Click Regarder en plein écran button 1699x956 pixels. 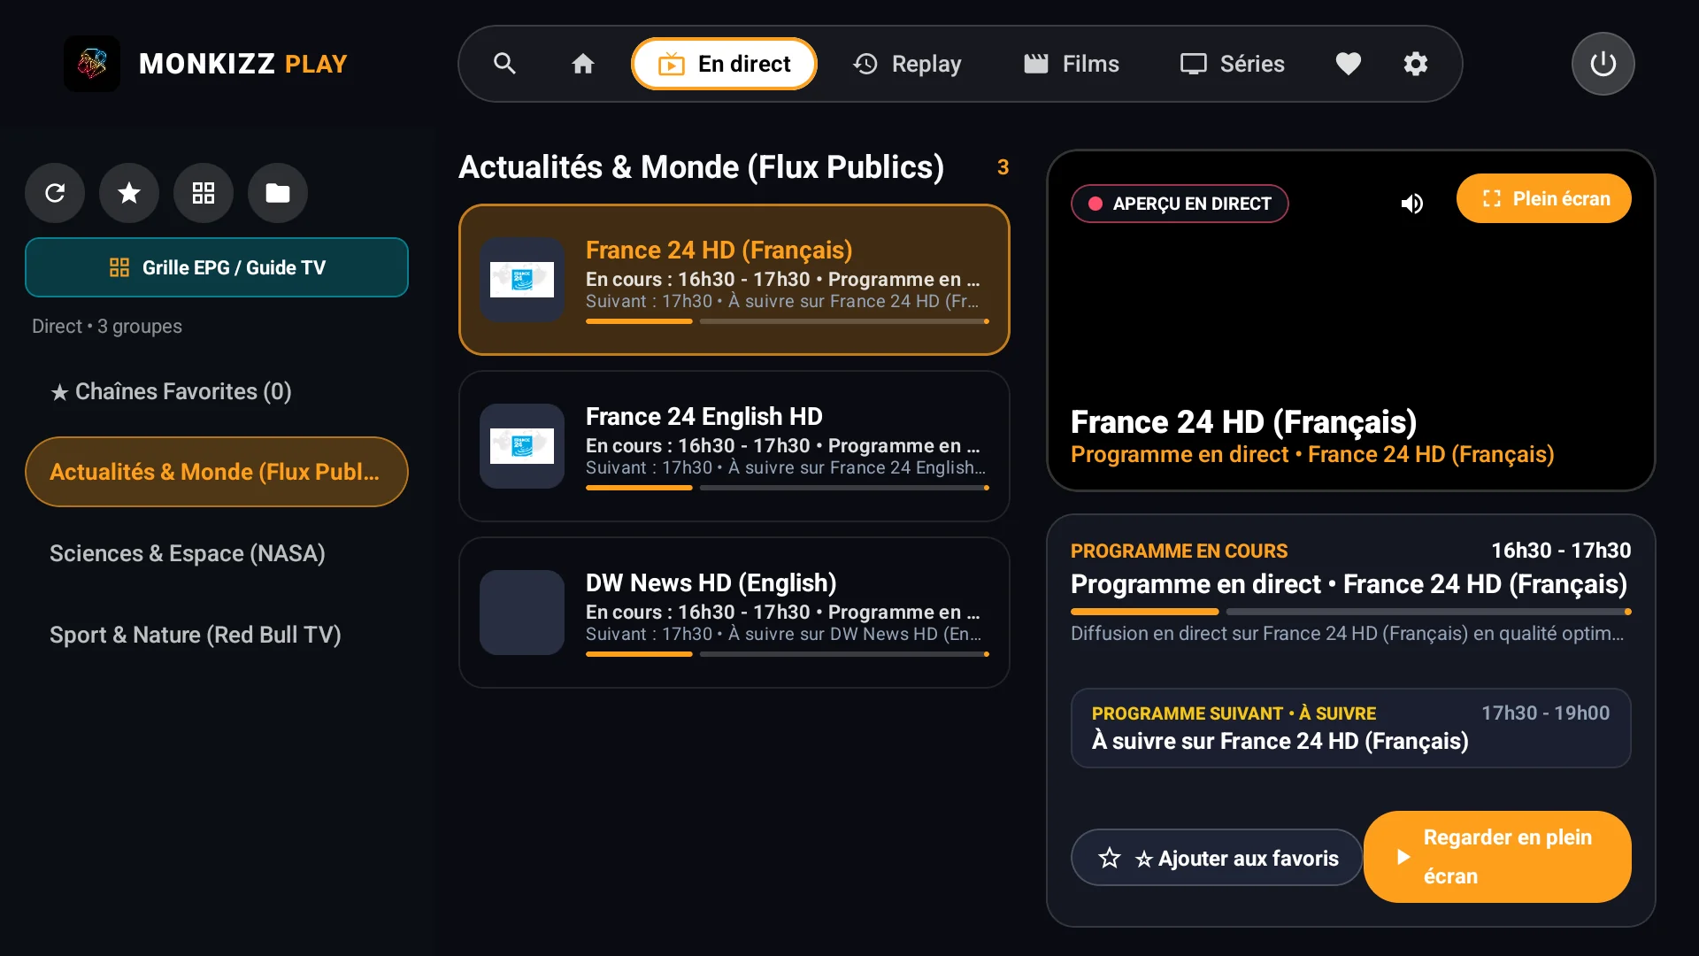[1497, 857]
